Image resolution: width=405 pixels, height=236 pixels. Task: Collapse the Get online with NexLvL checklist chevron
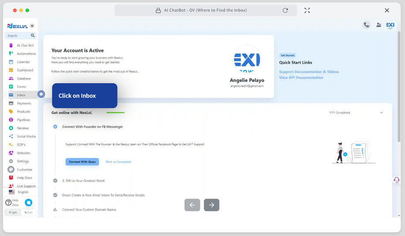381,113
